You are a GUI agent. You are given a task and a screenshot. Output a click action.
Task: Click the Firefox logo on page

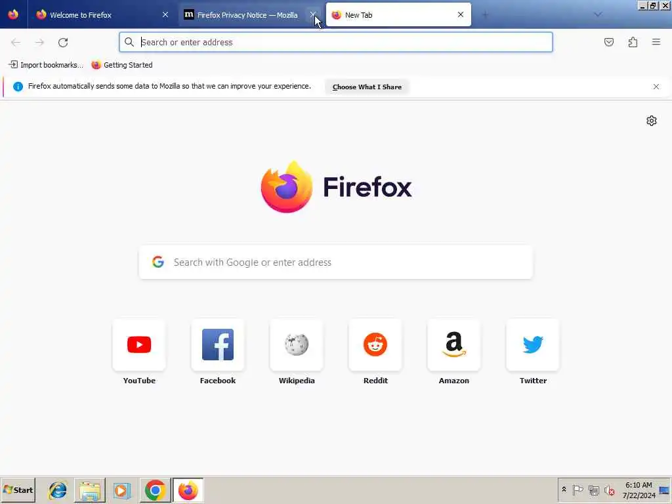pyautogui.click(x=336, y=187)
